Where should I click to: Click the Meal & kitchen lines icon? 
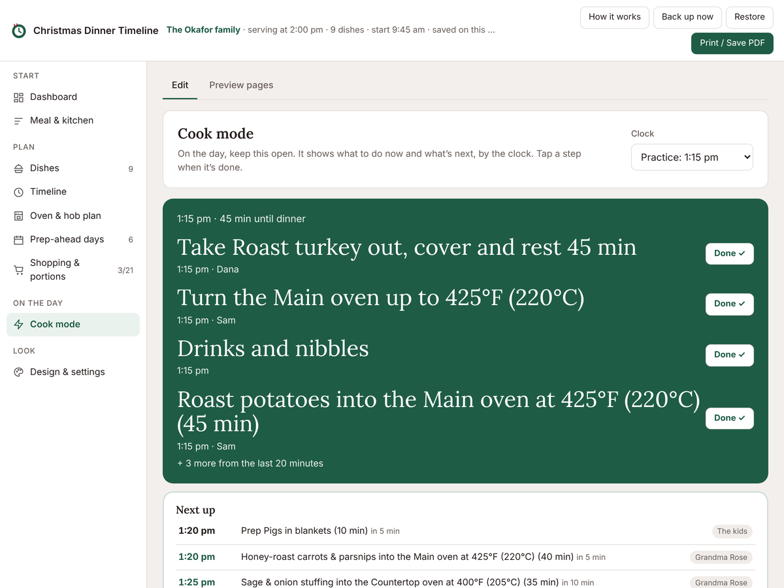18,121
